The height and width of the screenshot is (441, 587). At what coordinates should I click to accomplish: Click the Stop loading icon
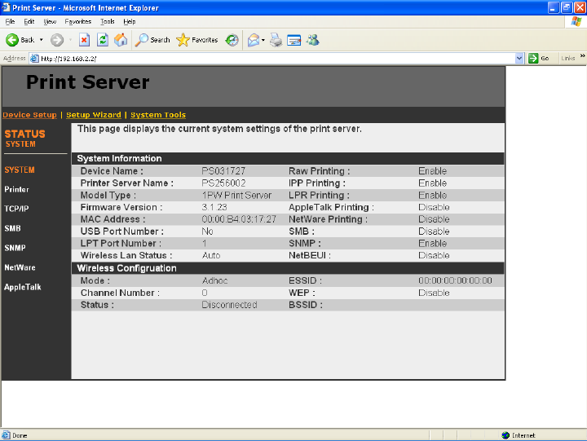(84, 40)
